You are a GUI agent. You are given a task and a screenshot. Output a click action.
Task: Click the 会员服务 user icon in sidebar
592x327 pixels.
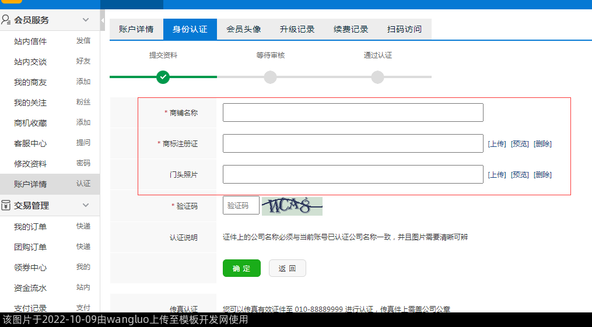pyautogui.click(x=6, y=20)
